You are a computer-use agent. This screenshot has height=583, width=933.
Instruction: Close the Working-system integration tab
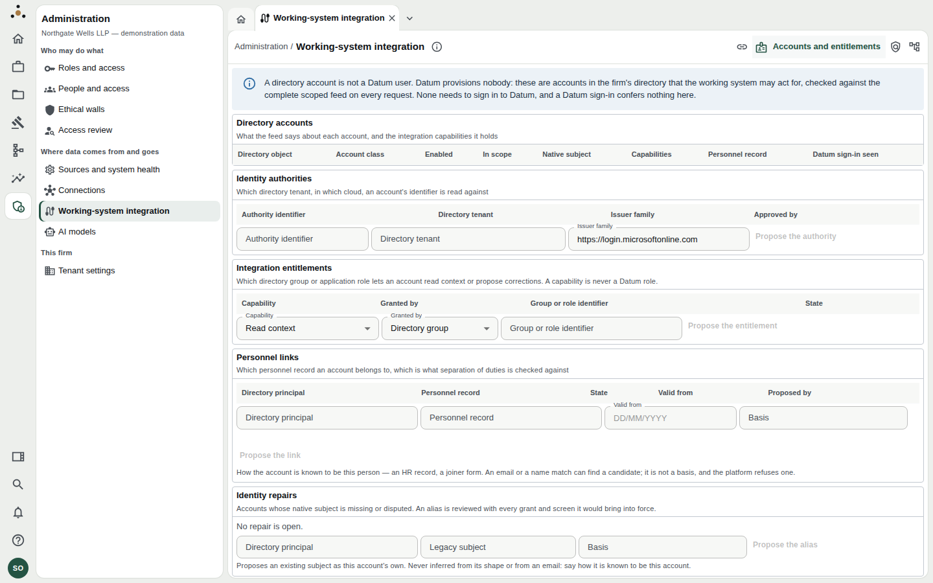pyautogui.click(x=392, y=18)
